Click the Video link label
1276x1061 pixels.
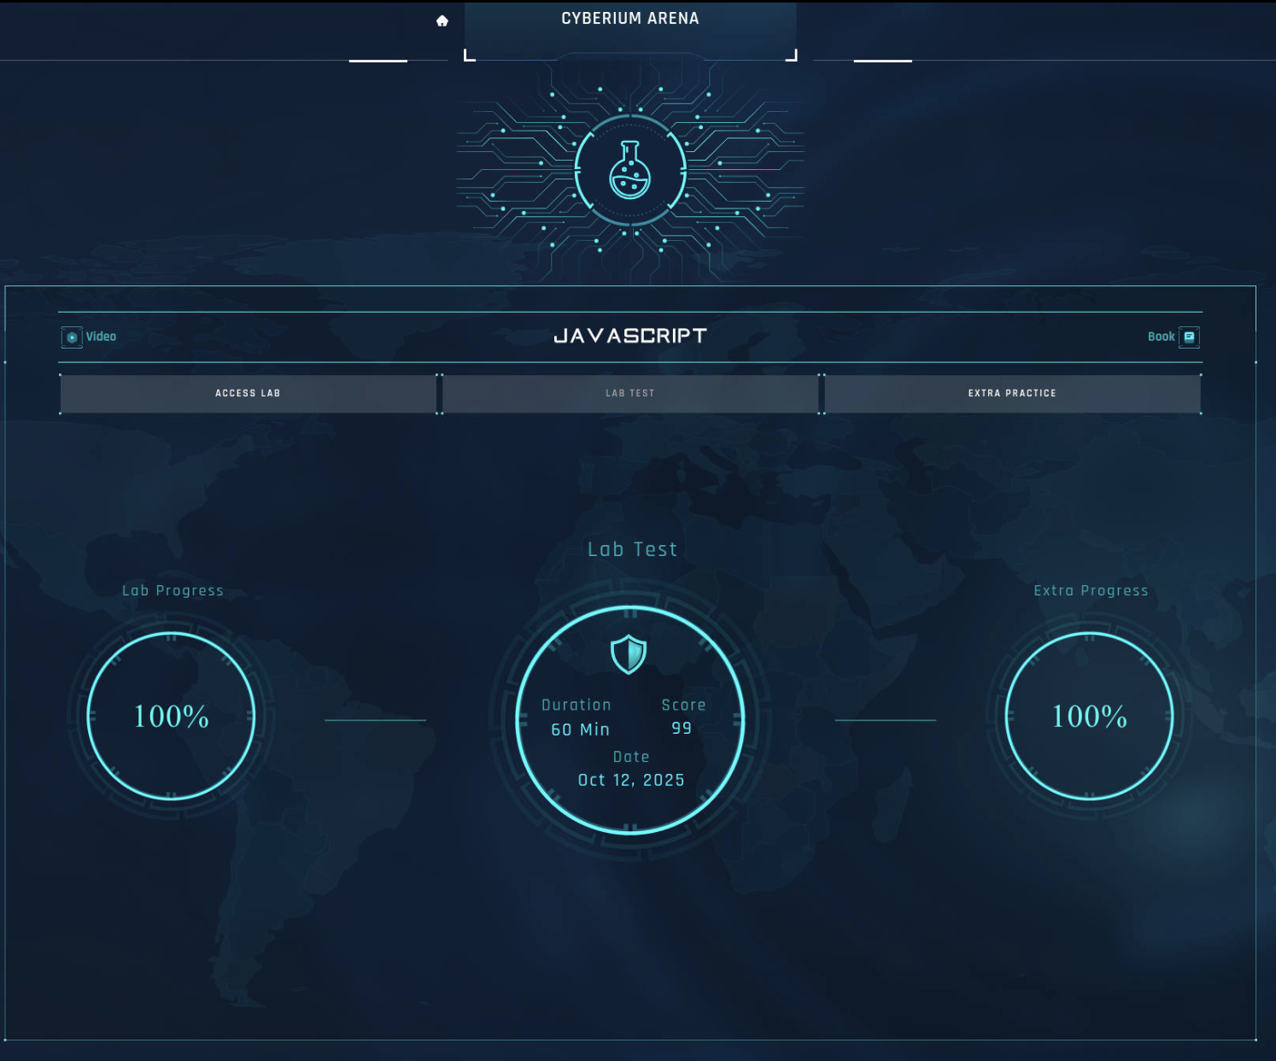(x=101, y=337)
